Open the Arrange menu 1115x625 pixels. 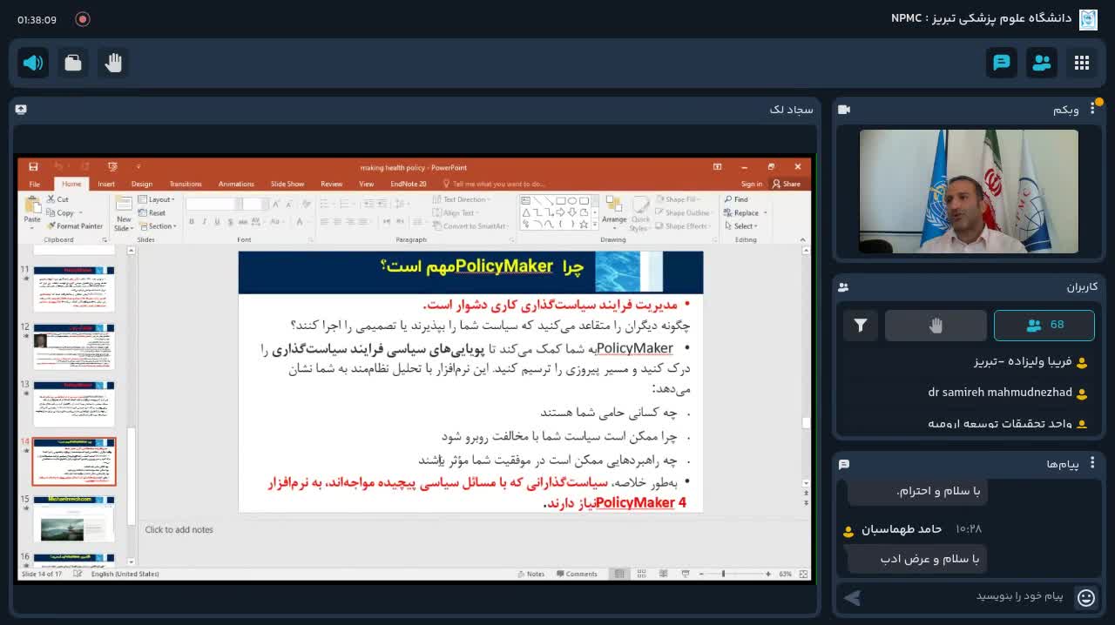(x=614, y=212)
